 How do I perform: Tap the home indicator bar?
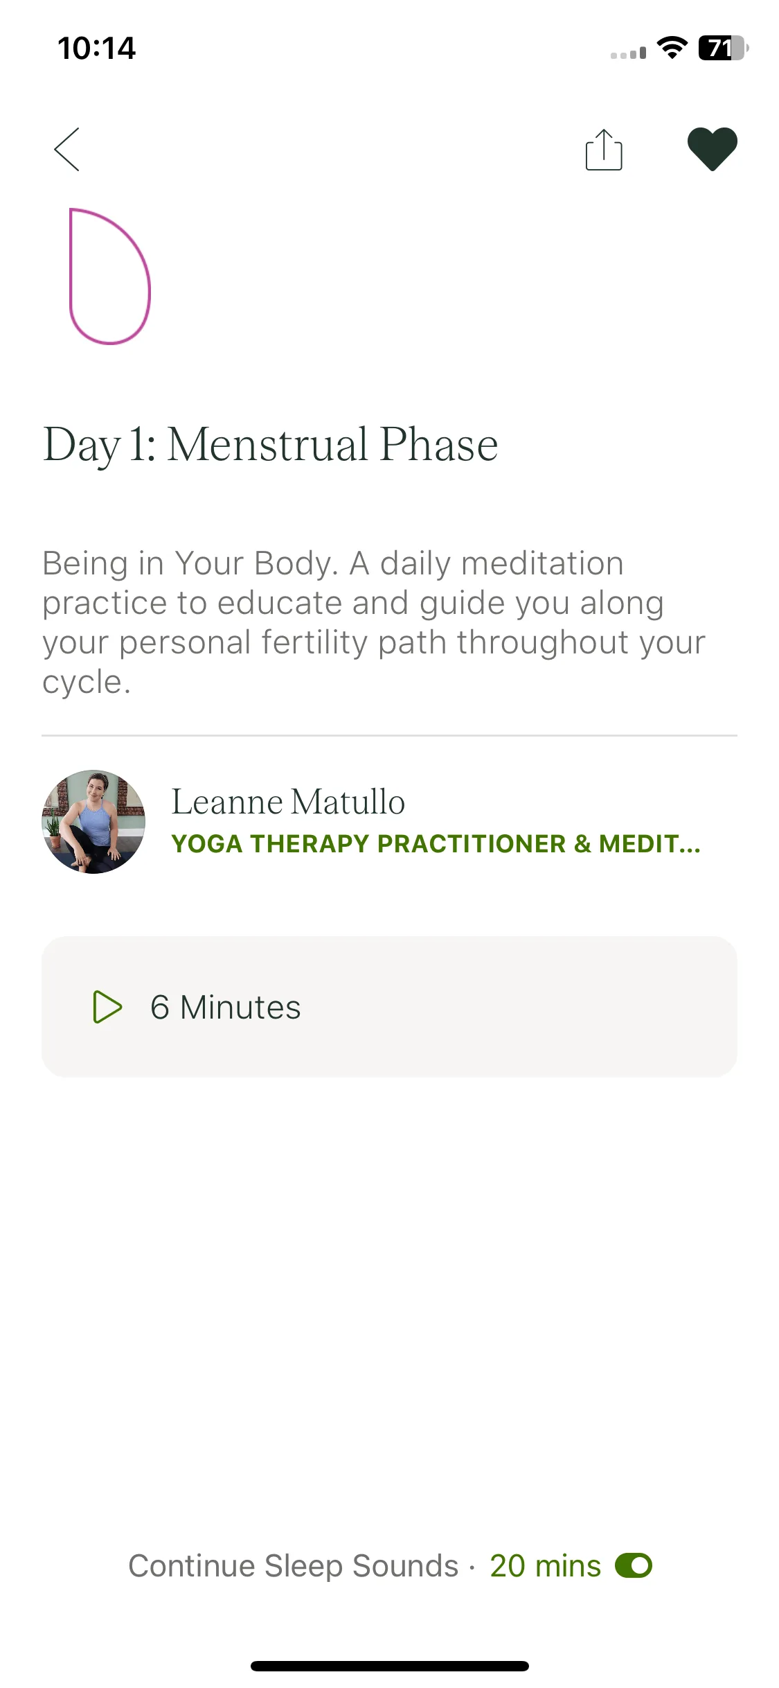pyautogui.click(x=389, y=1666)
